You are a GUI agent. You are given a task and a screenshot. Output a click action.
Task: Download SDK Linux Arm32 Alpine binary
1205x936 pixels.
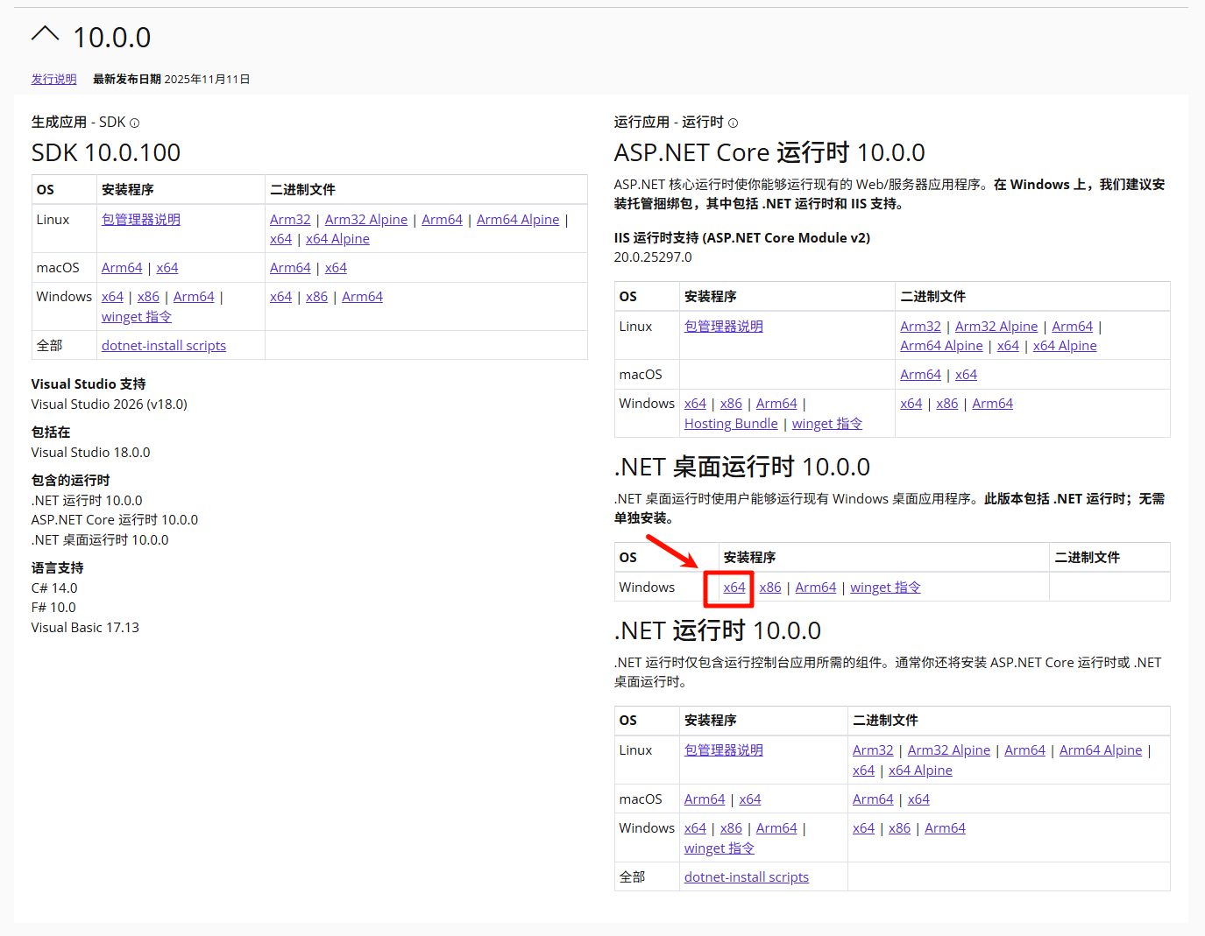coord(365,220)
